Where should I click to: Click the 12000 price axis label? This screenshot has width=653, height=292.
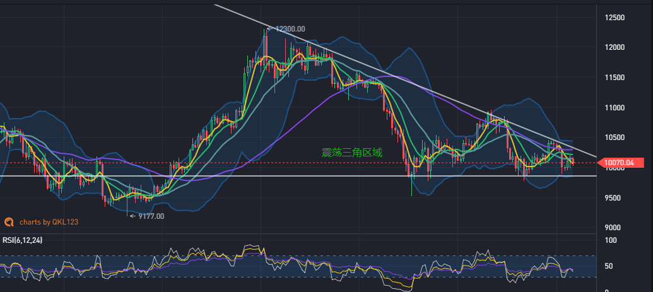616,47
